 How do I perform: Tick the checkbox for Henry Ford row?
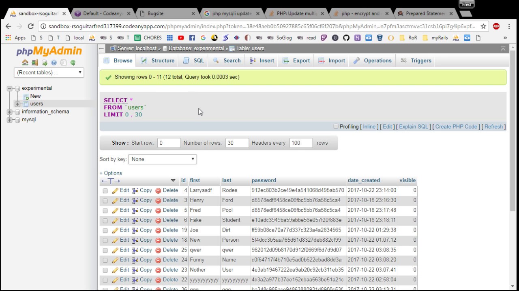pos(105,200)
